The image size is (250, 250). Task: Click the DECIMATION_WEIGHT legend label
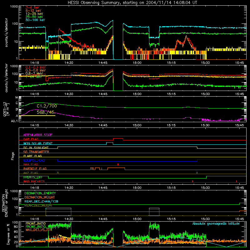coord(40,197)
